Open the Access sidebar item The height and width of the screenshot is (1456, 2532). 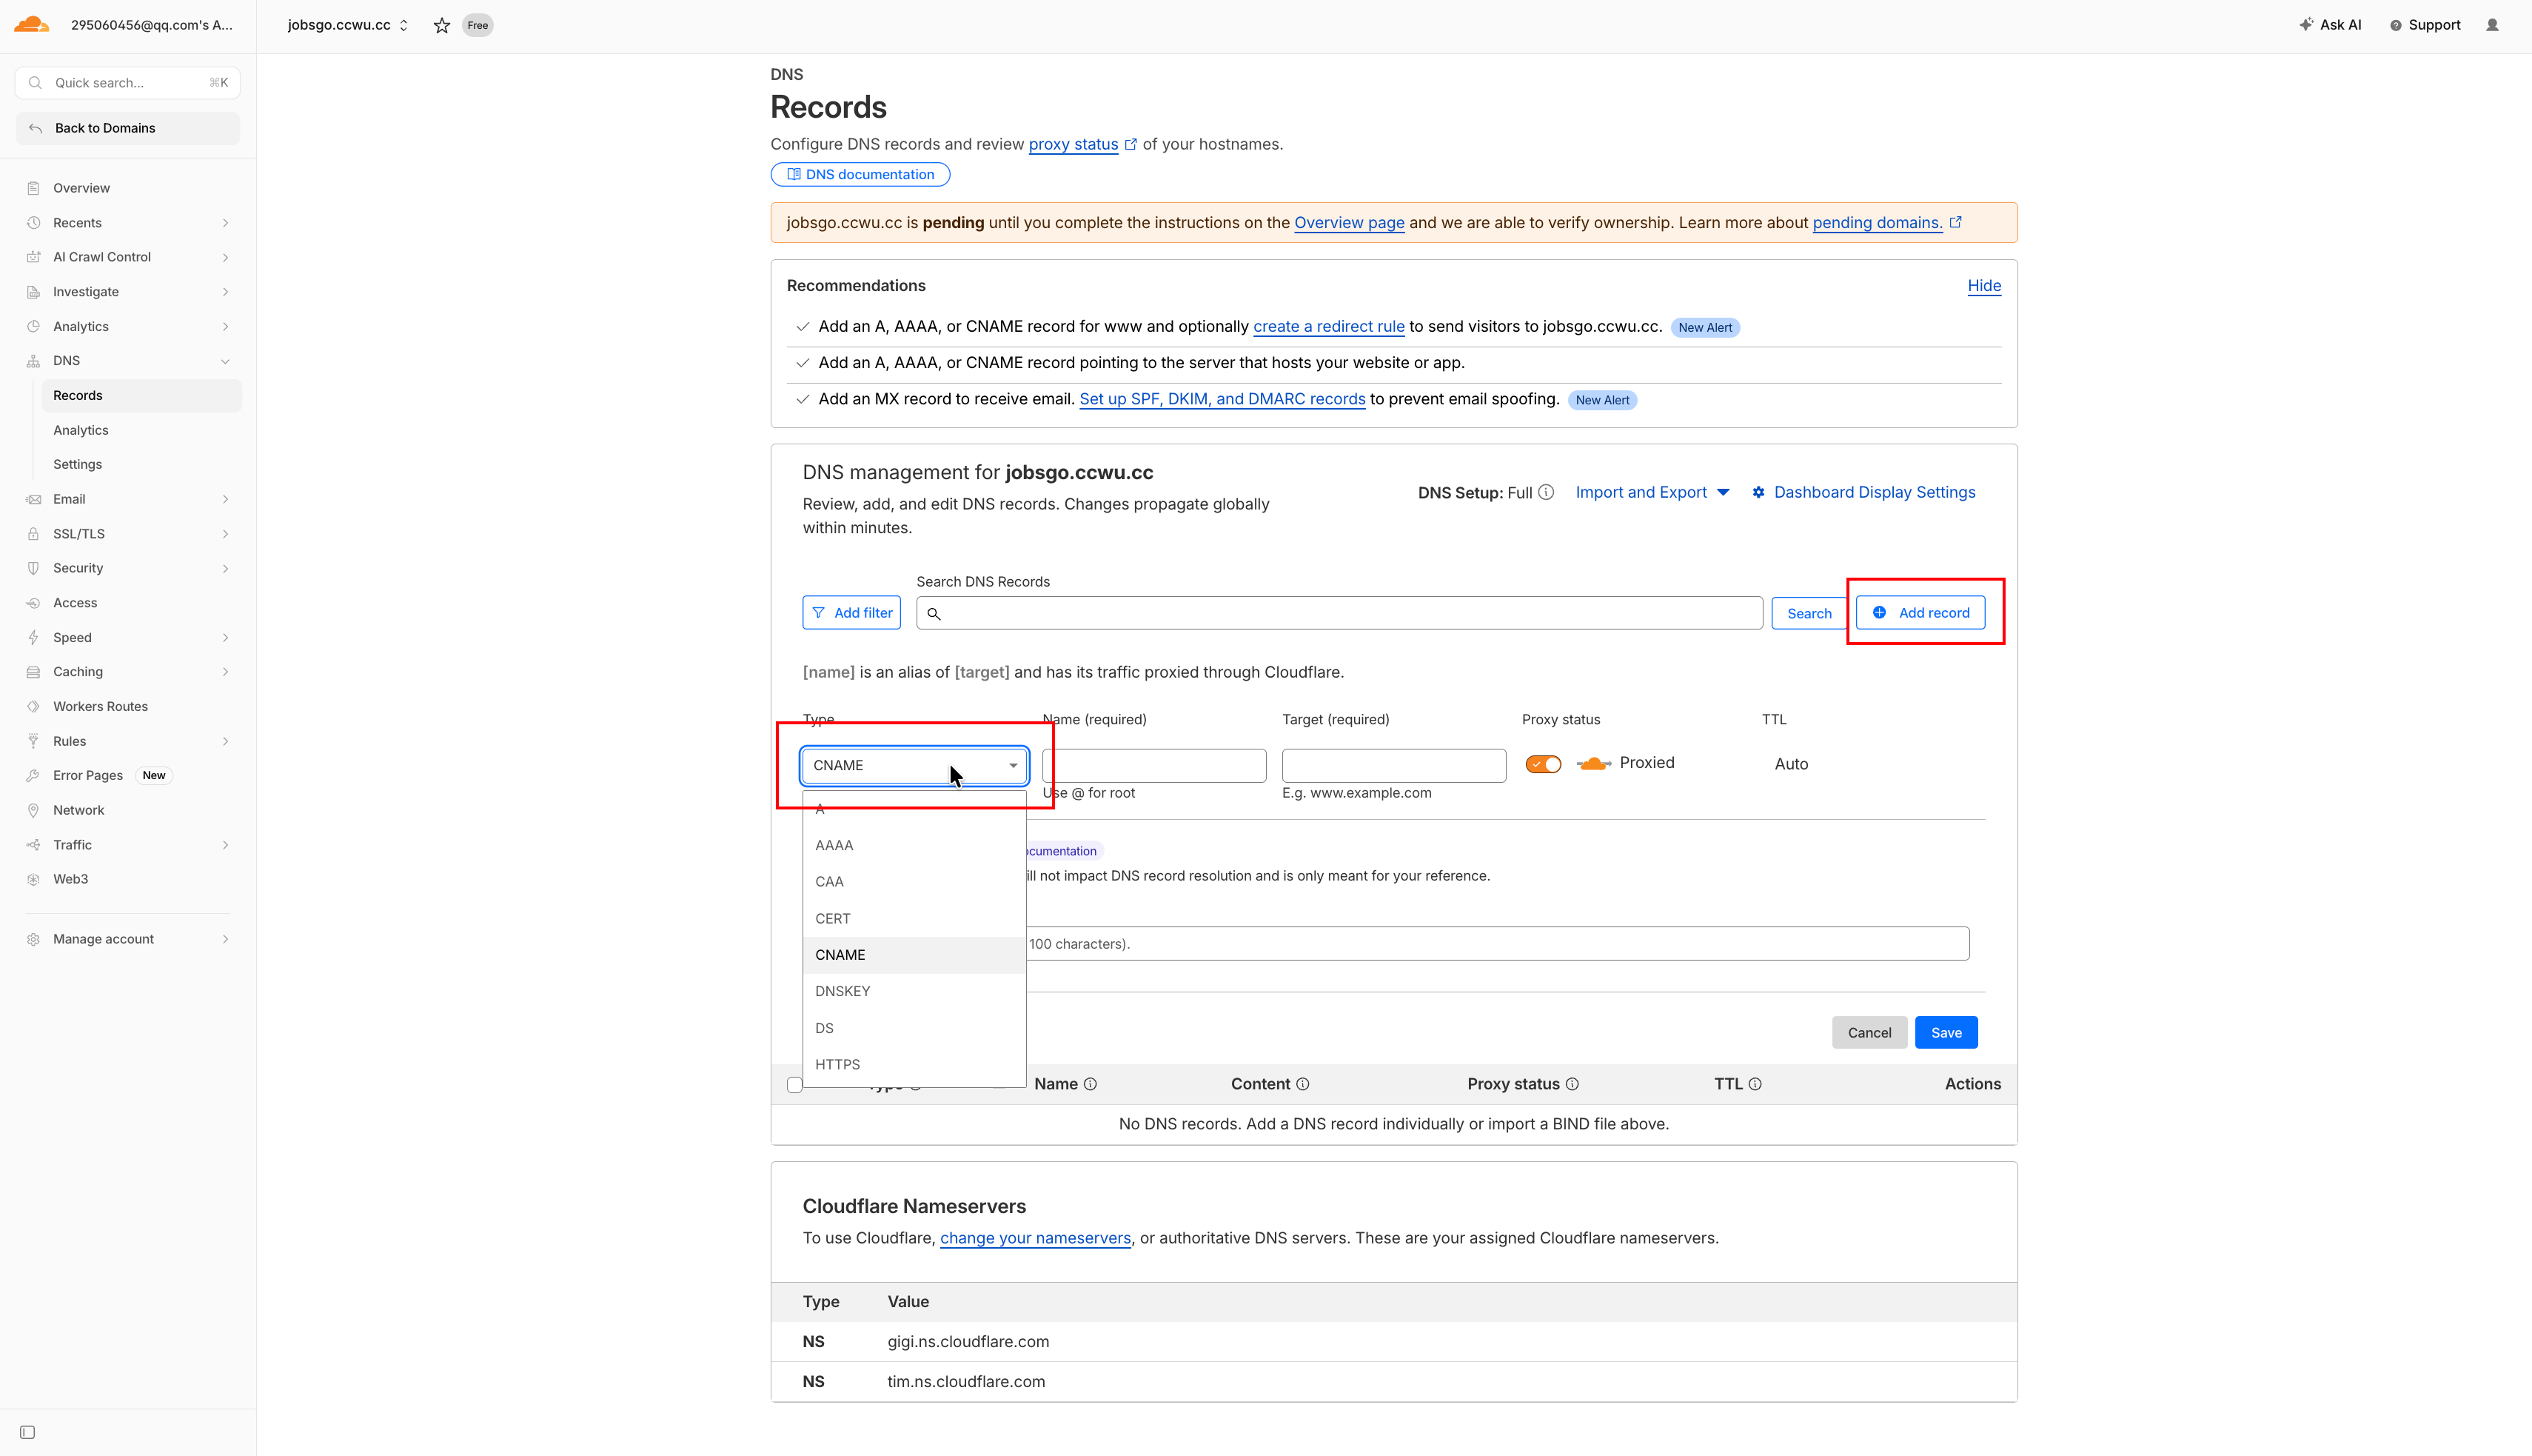click(x=128, y=603)
